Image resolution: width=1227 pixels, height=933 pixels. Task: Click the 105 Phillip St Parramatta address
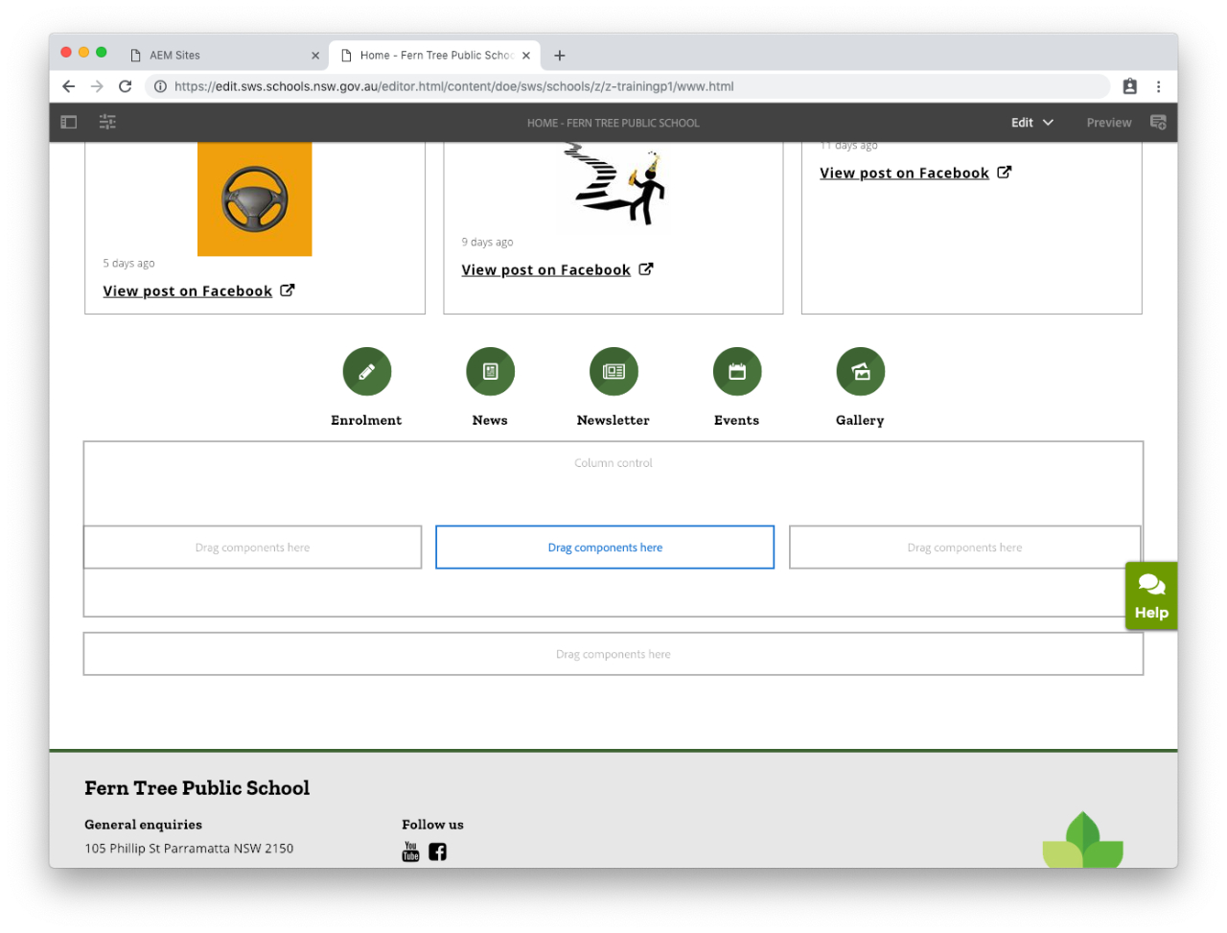pyautogui.click(x=189, y=849)
